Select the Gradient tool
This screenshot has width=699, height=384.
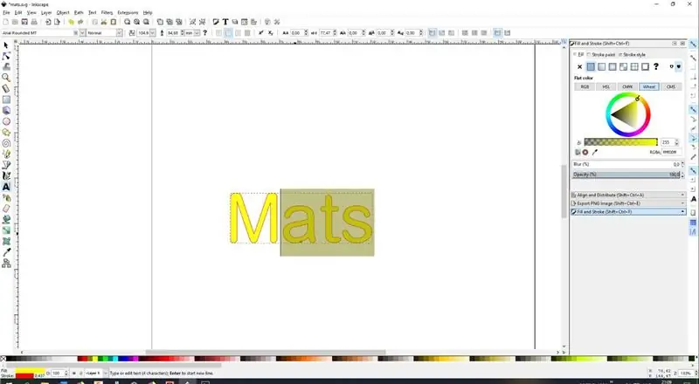(x=6, y=230)
